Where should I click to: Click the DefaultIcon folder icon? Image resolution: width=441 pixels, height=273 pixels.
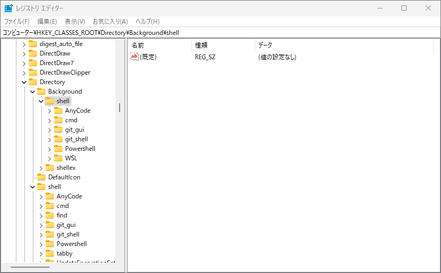(41, 177)
